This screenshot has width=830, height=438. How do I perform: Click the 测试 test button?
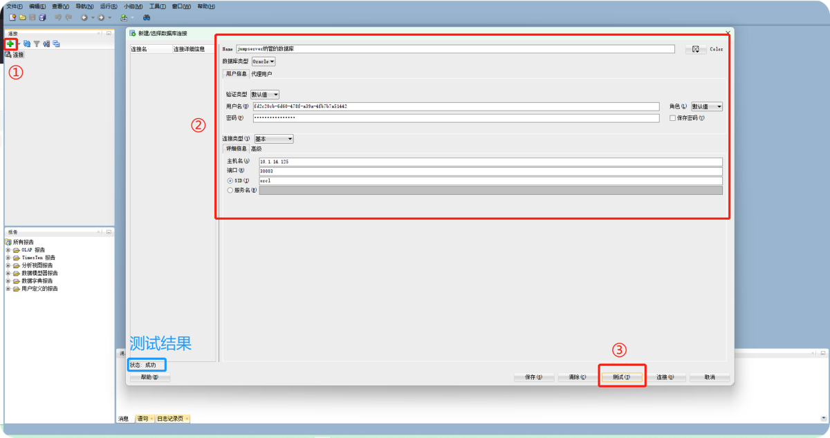[620, 377]
